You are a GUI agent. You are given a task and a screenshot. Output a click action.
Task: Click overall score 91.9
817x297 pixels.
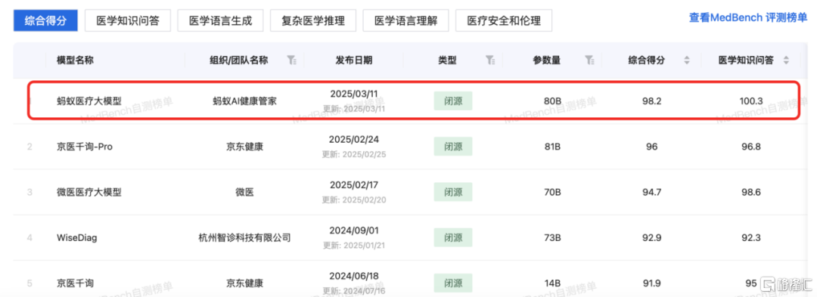[x=652, y=283]
